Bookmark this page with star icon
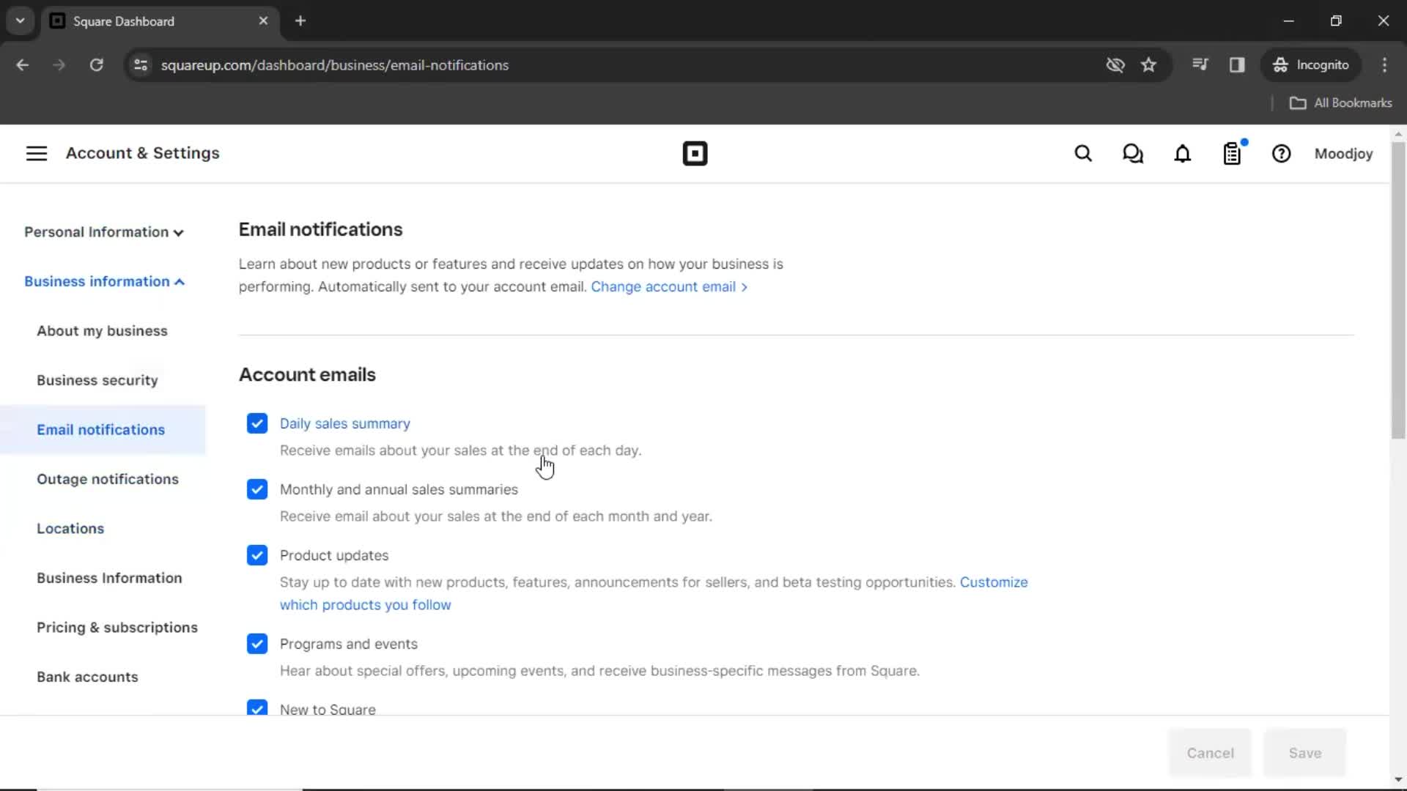Screen dimensions: 1407x791 1148,65
